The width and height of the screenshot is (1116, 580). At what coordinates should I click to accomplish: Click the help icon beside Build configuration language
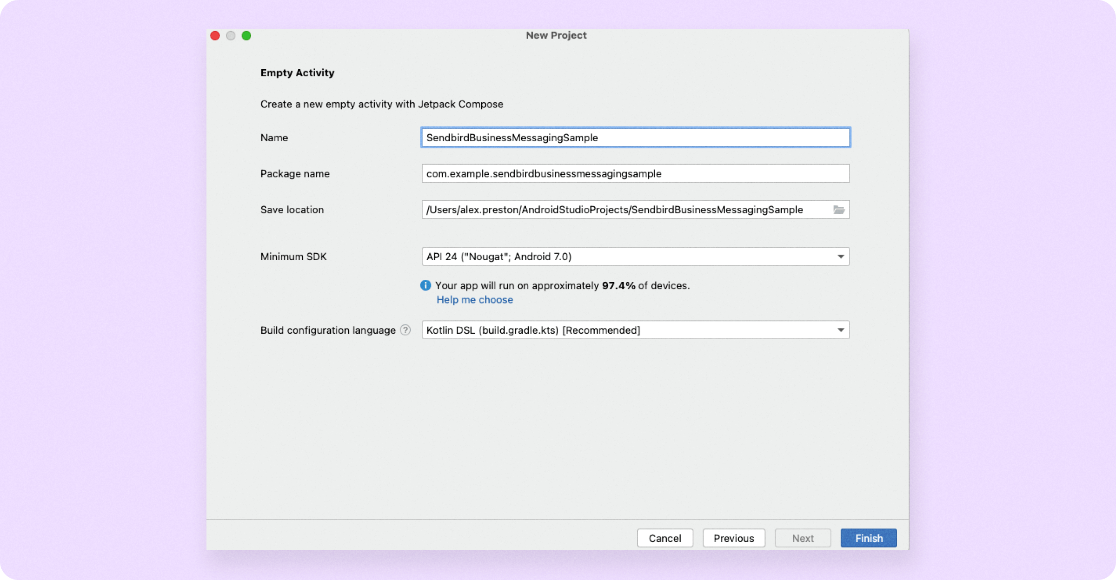pos(405,330)
